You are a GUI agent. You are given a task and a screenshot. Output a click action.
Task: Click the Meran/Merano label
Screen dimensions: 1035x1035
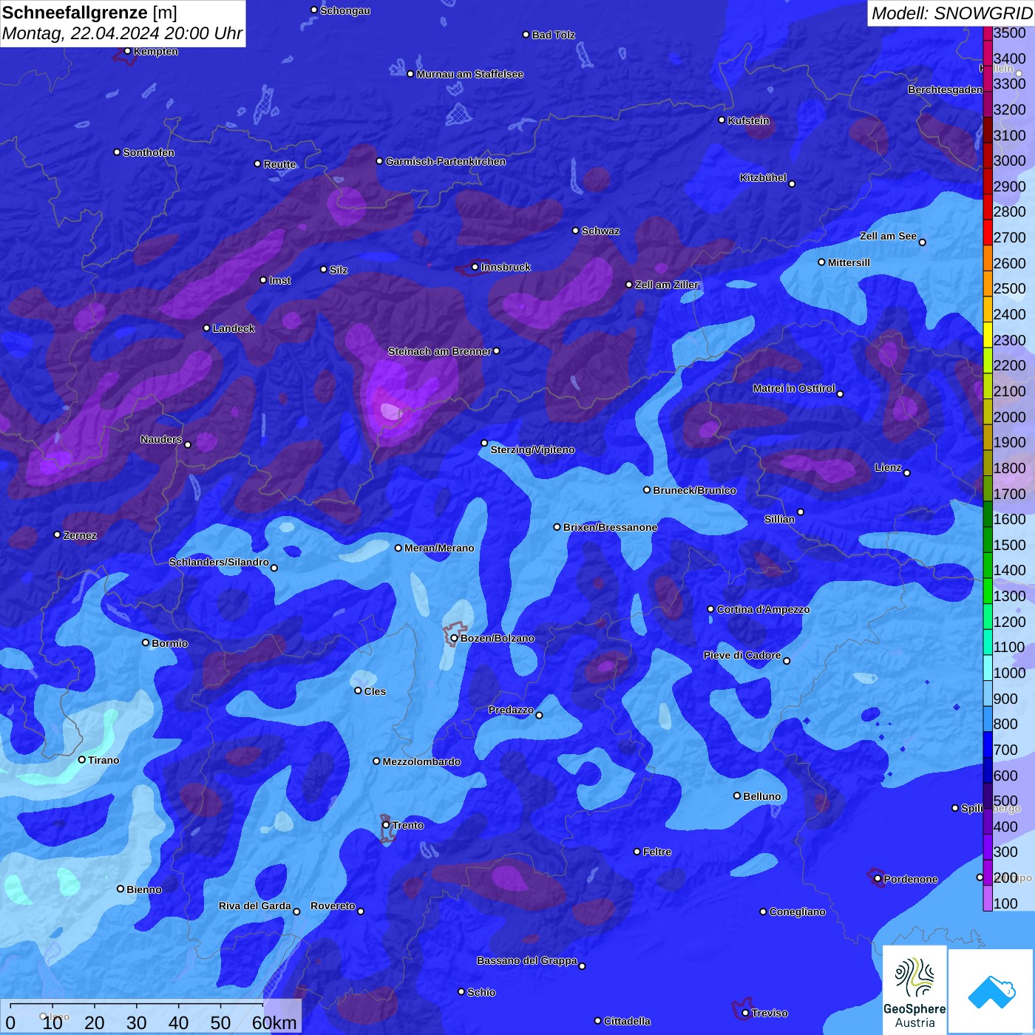[x=439, y=548]
